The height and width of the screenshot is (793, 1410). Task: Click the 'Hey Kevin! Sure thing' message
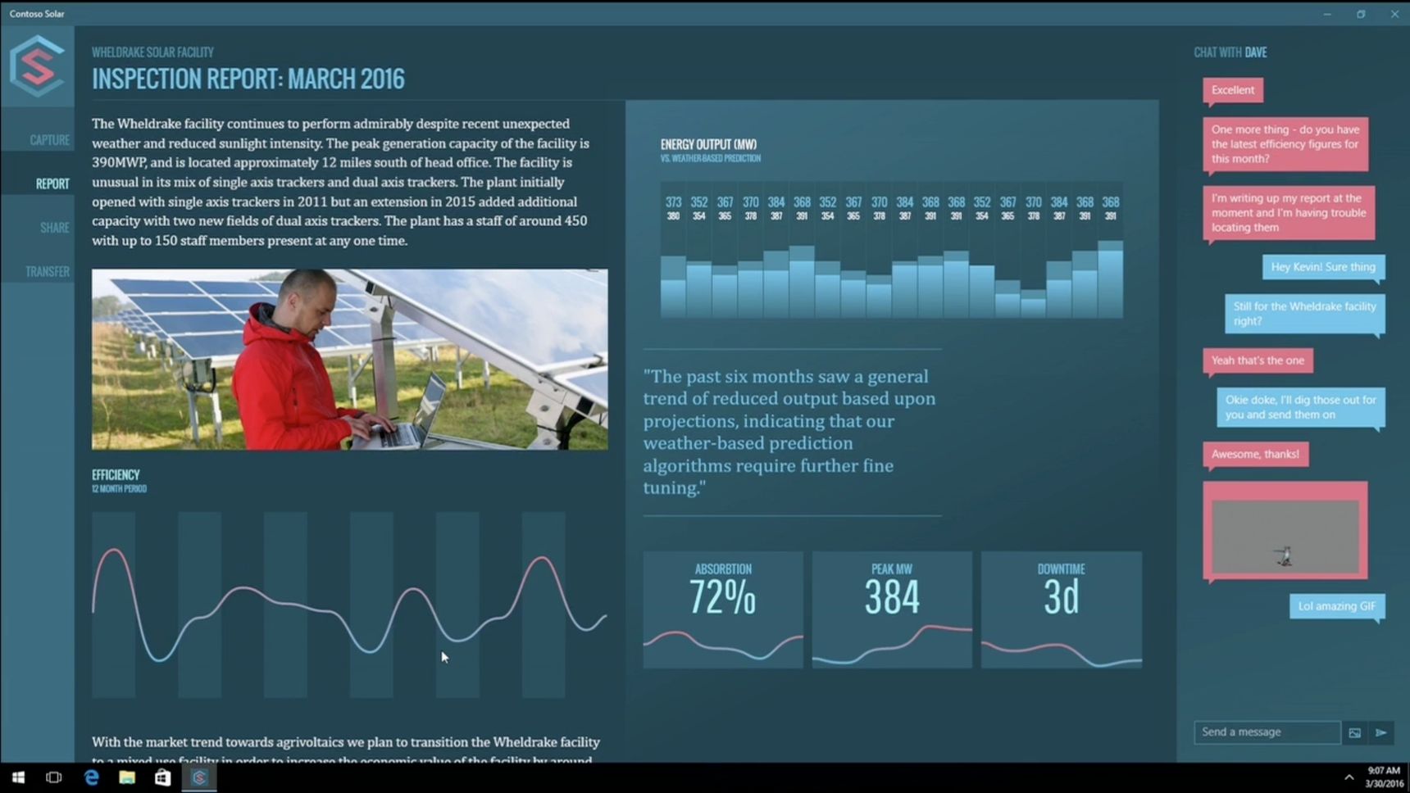point(1323,267)
